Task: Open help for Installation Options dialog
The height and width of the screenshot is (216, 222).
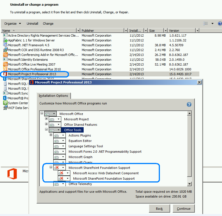Action: [189, 104]
